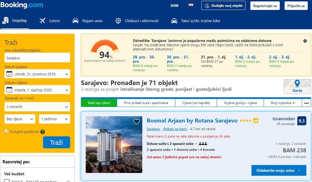Close the popular destination notice
Screen dimensions: 312x182
coord(305,41)
